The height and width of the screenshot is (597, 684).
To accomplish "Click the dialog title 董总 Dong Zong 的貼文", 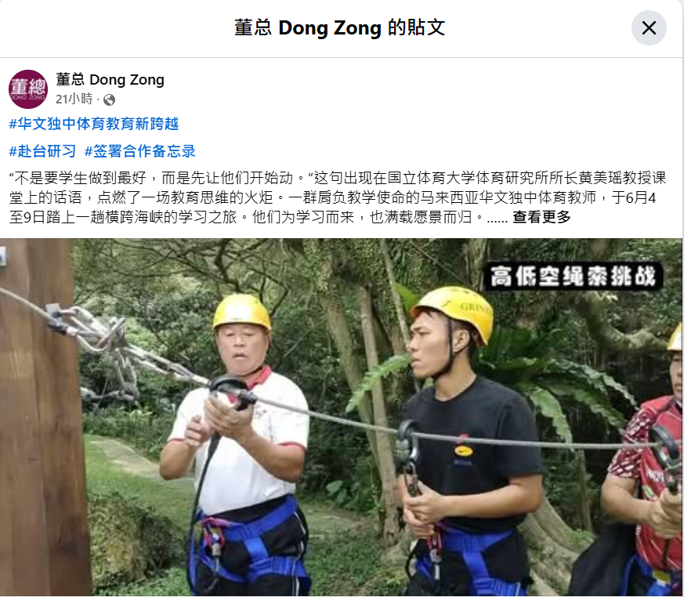I will (340, 28).
